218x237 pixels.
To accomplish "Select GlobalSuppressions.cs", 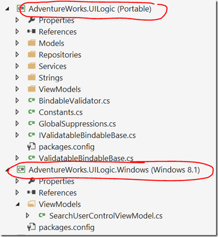I will click(77, 124).
